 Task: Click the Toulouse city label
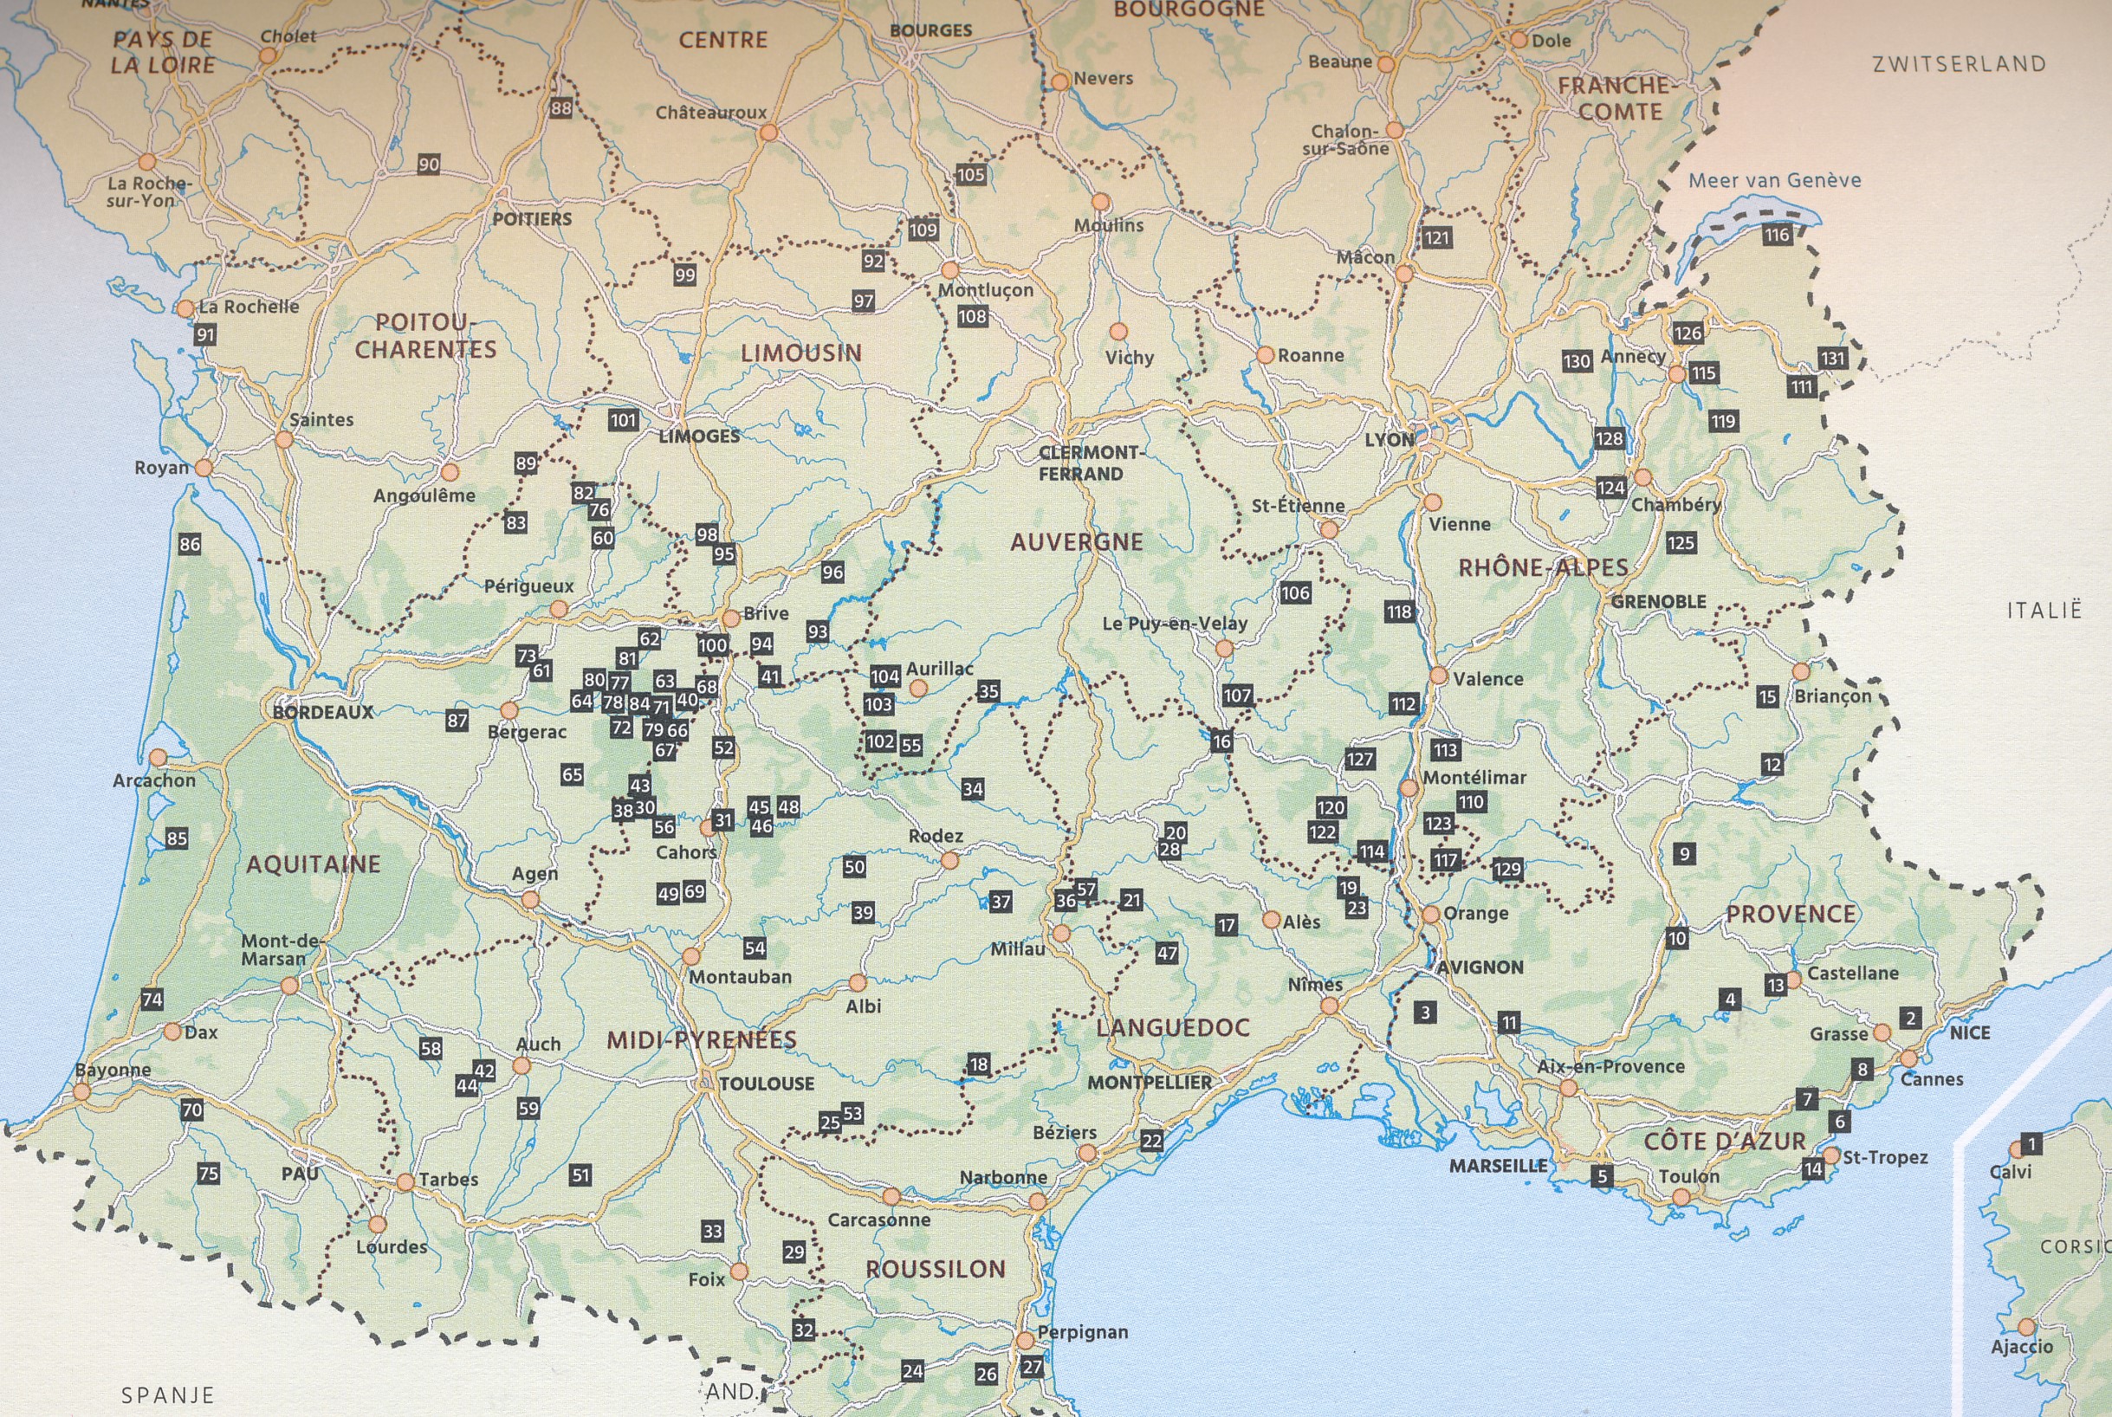click(x=767, y=1084)
